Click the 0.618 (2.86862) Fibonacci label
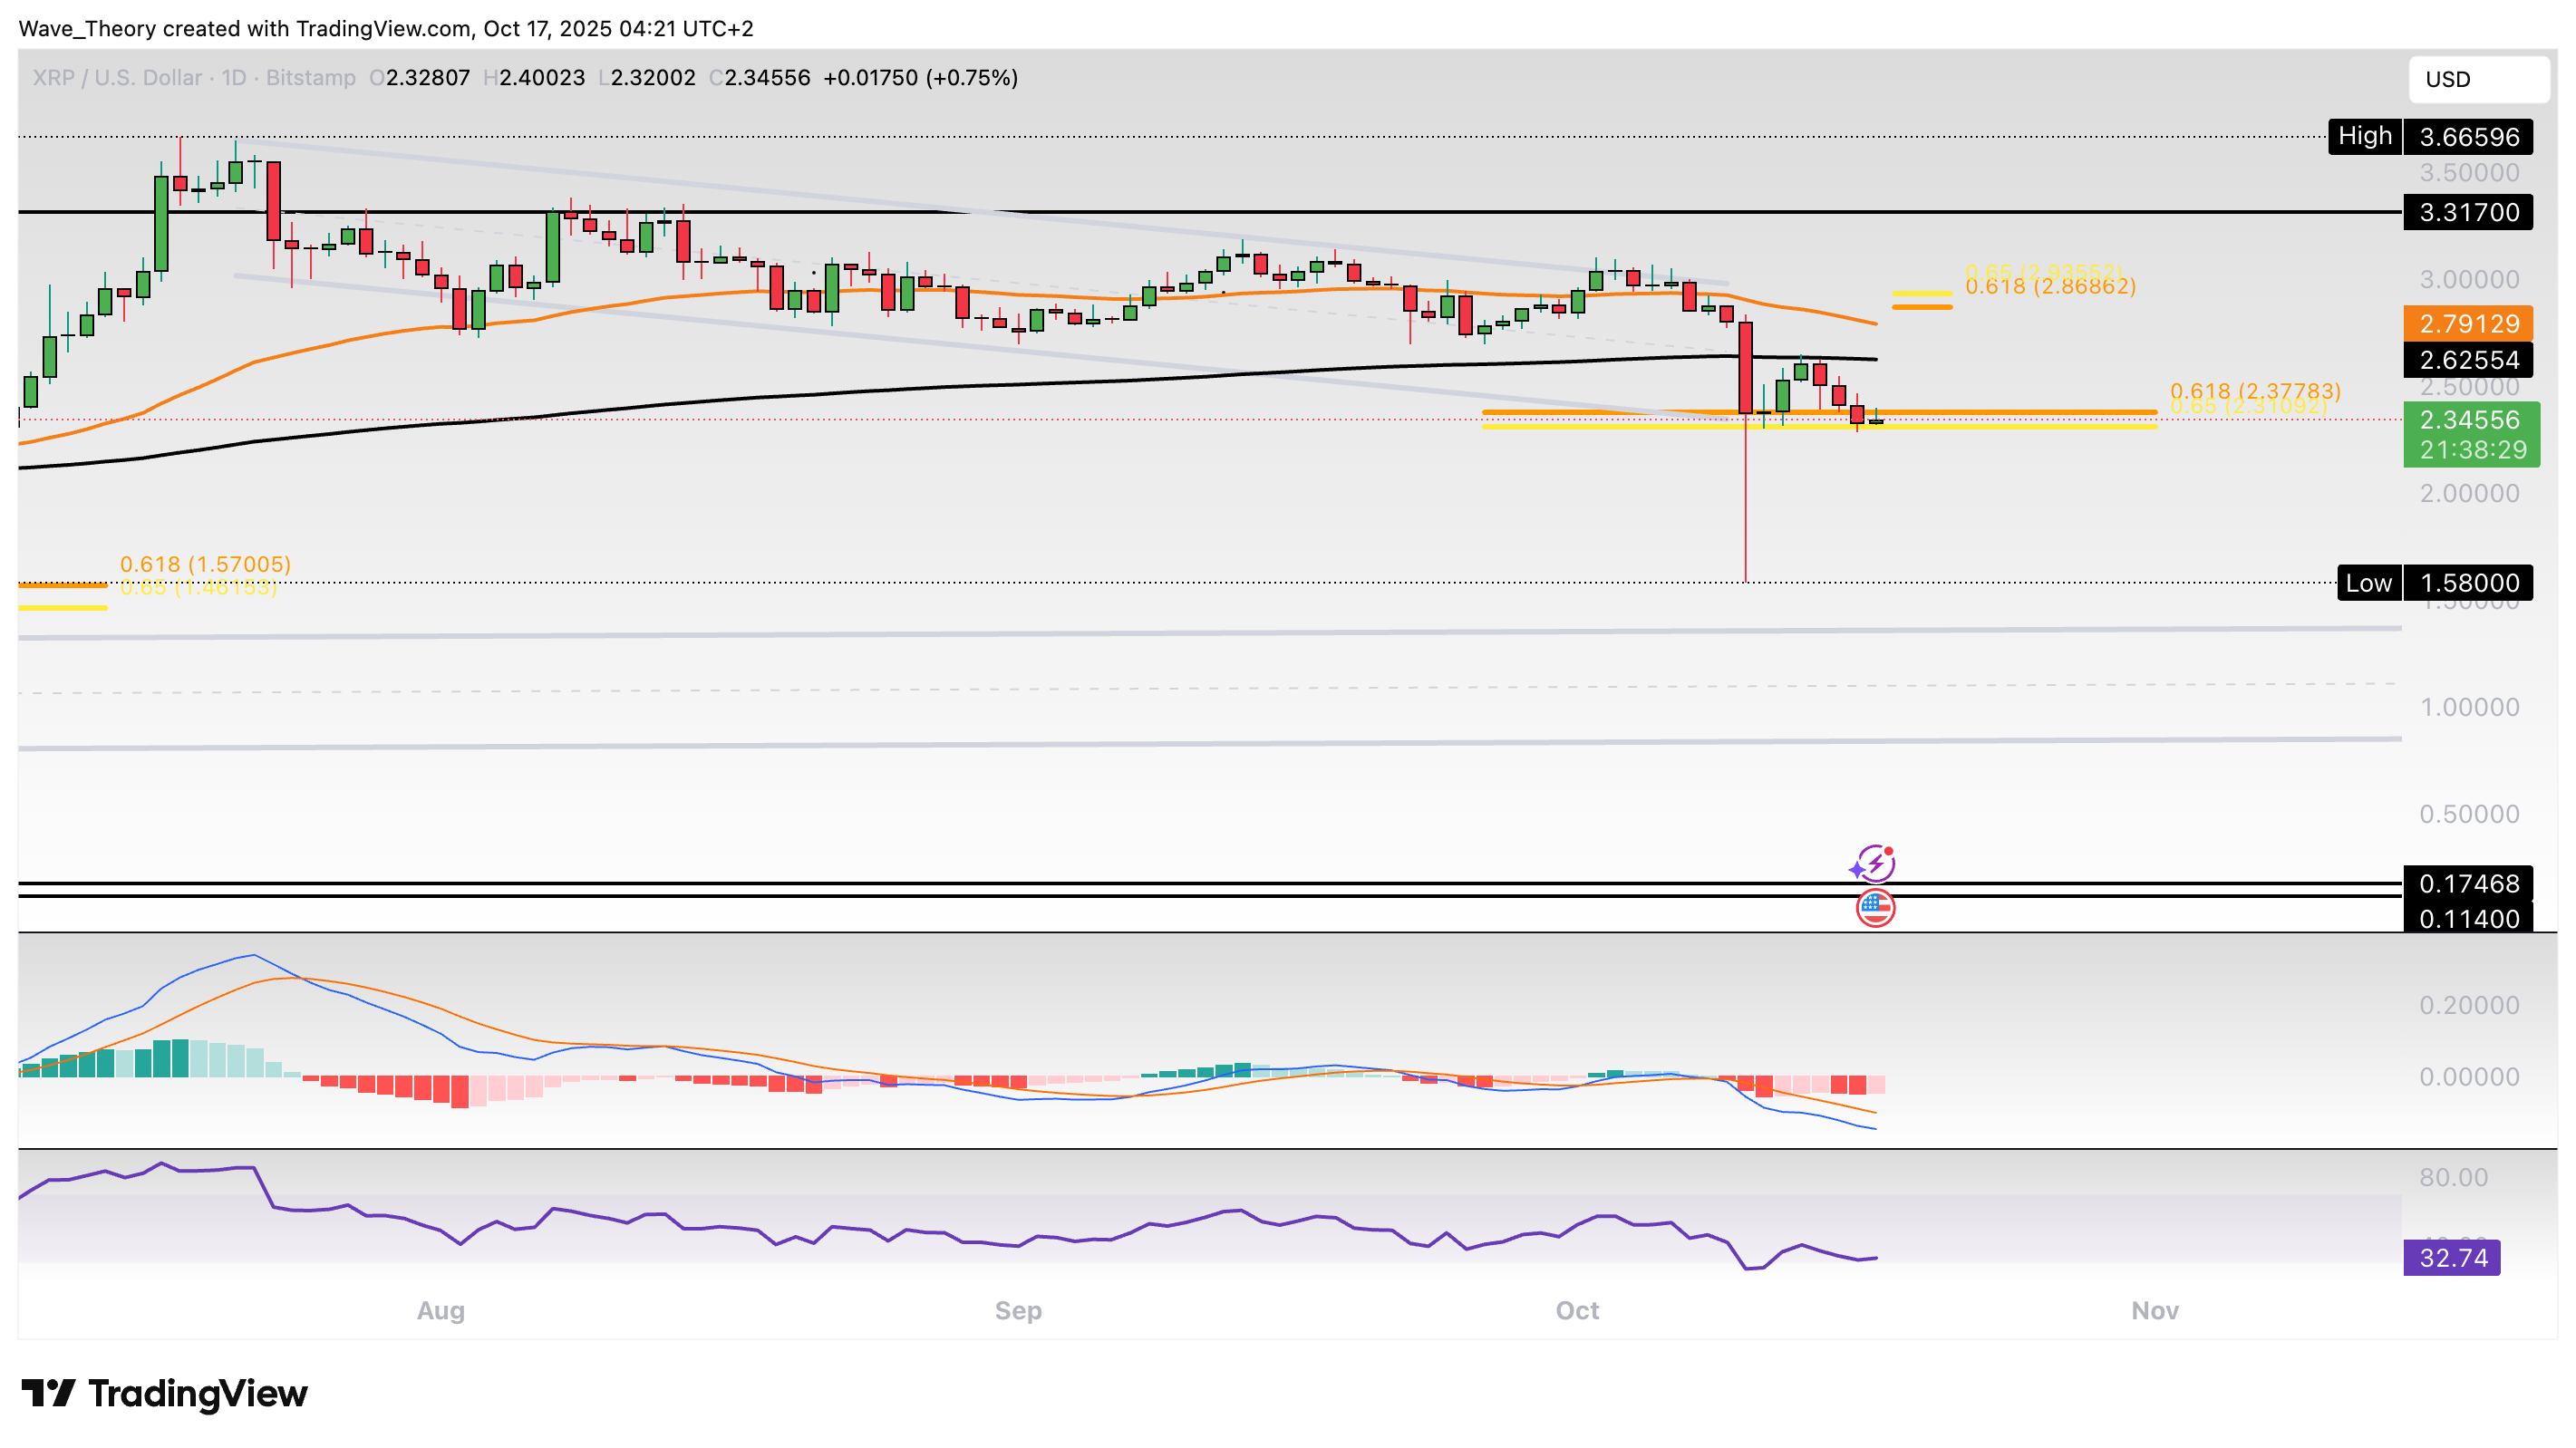Screen dimensions: 2576x1448 pos(2050,287)
